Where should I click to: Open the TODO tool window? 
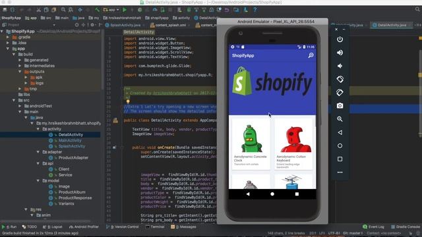click(29, 226)
